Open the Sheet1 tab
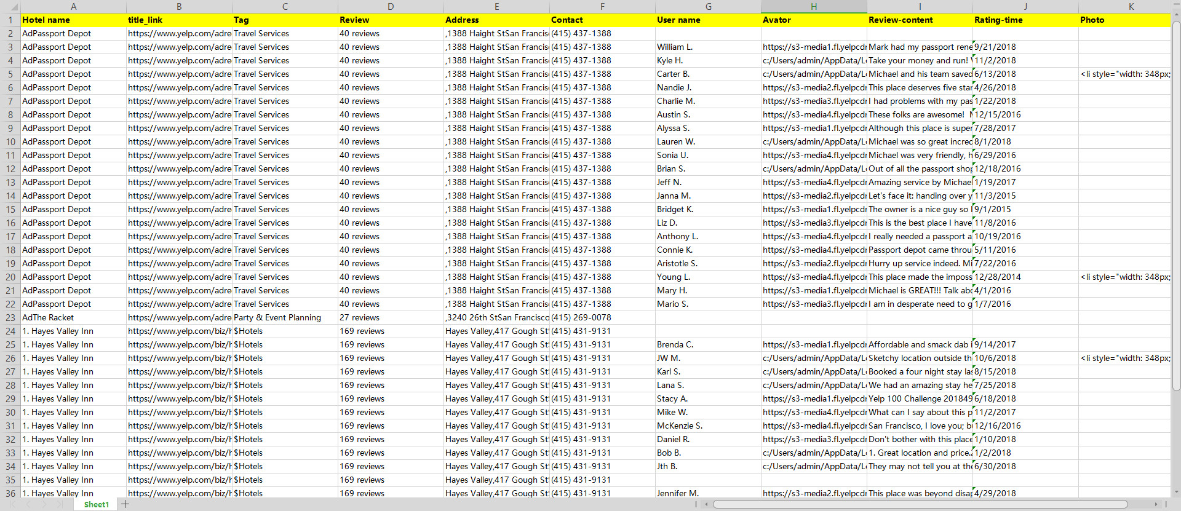Screen dimensions: 1181x511 pyautogui.click(x=96, y=504)
